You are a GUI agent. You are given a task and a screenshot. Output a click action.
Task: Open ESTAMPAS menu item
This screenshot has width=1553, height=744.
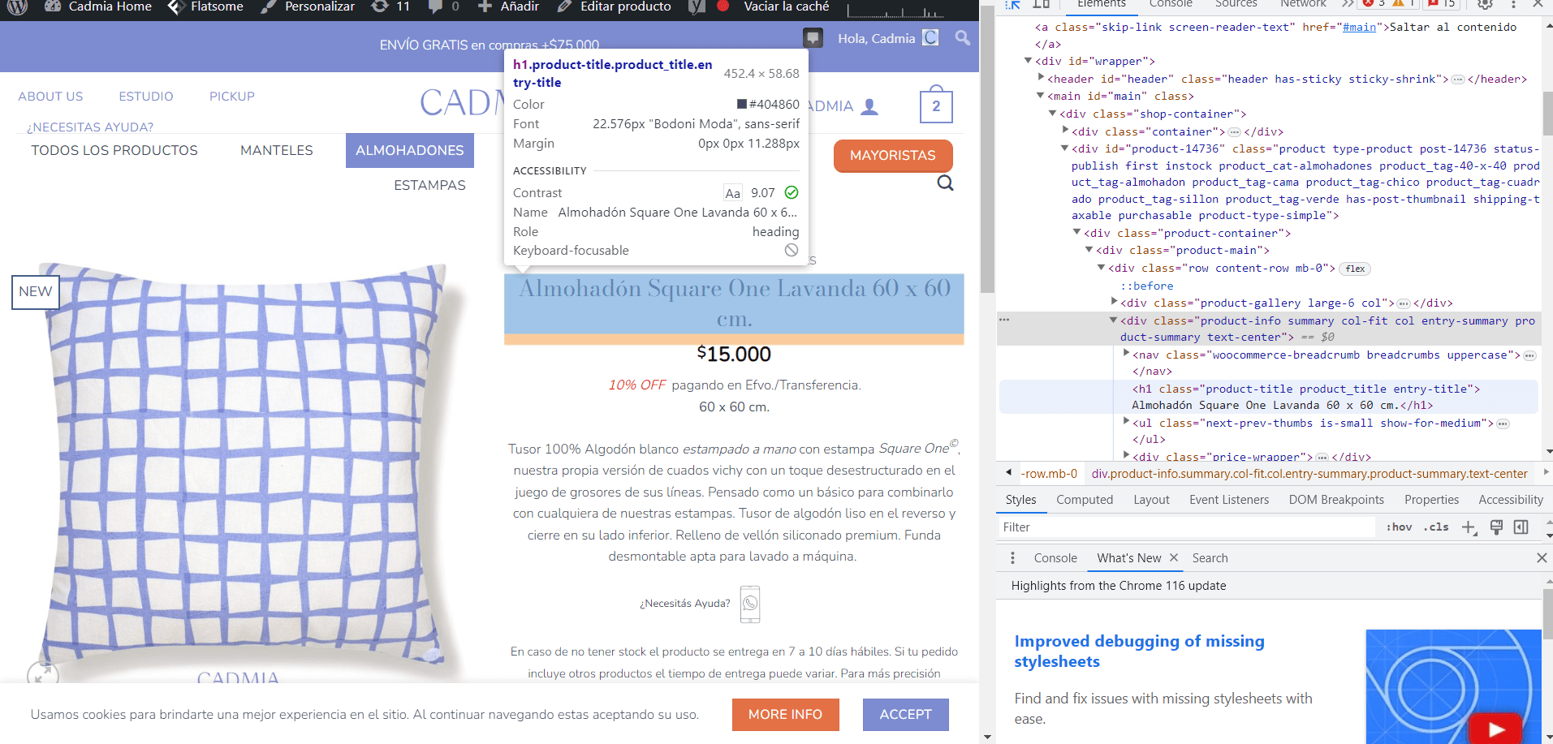tap(429, 185)
